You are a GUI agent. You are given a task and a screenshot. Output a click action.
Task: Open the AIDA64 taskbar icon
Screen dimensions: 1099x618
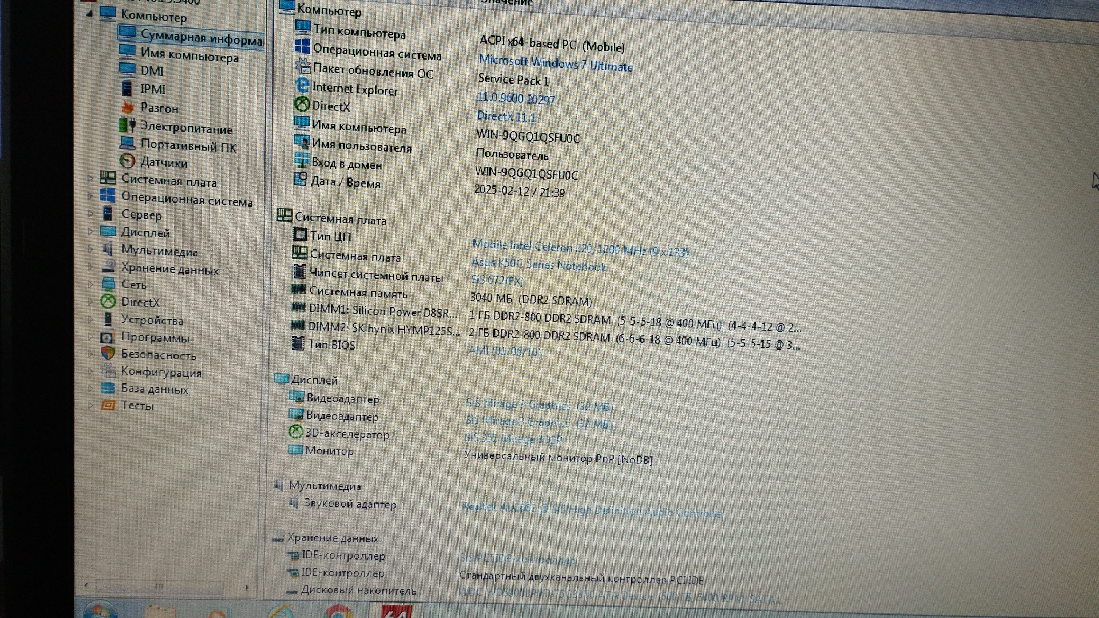396,610
